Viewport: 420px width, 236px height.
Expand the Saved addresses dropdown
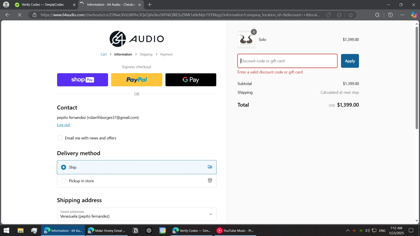click(x=137, y=214)
